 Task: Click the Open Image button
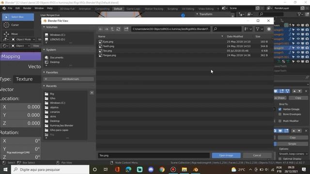(226, 156)
